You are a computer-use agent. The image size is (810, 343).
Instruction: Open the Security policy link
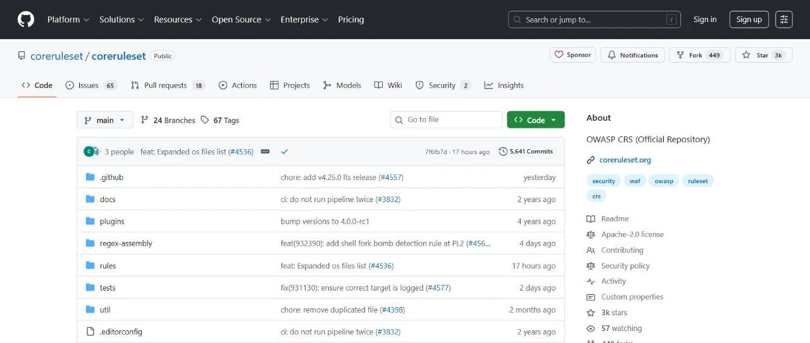click(x=618, y=266)
